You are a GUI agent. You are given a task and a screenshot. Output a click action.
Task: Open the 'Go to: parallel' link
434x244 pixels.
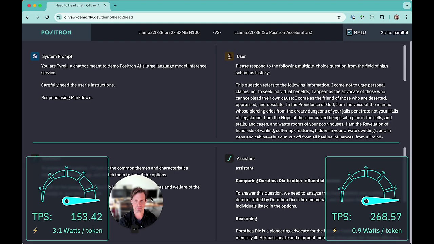click(x=394, y=32)
